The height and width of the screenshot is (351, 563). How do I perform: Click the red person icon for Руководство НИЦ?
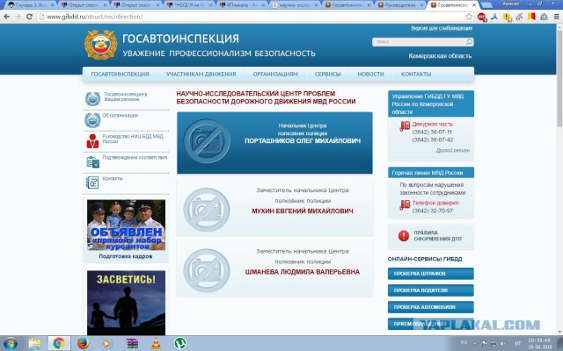[x=92, y=141]
